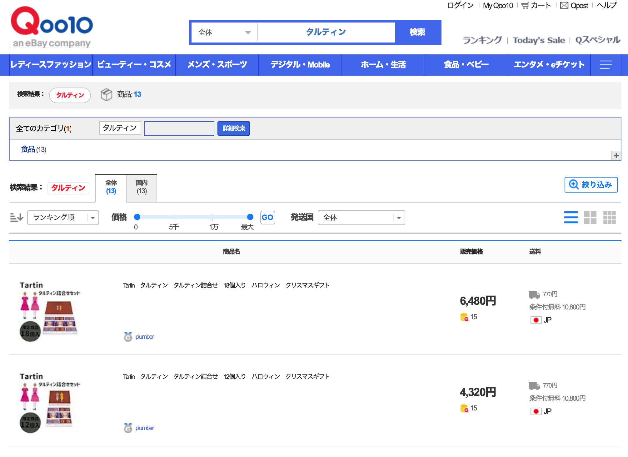Open the 全体 search category dropdown
This screenshot has height=457, width=628.
pos(224,33)
